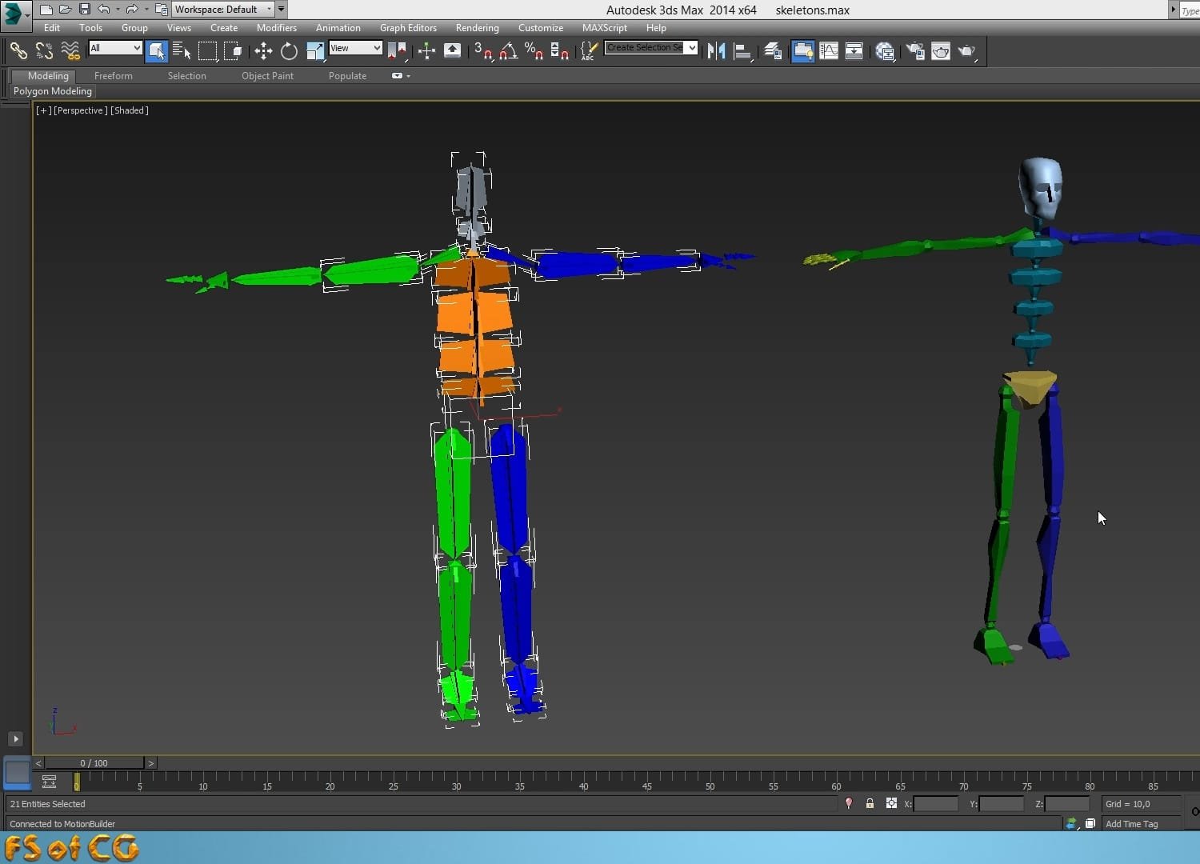Choose the Select and Move tool
The width and height of the screenshot is (1200, 864).
pyautogui.click(x=263, y=51)
